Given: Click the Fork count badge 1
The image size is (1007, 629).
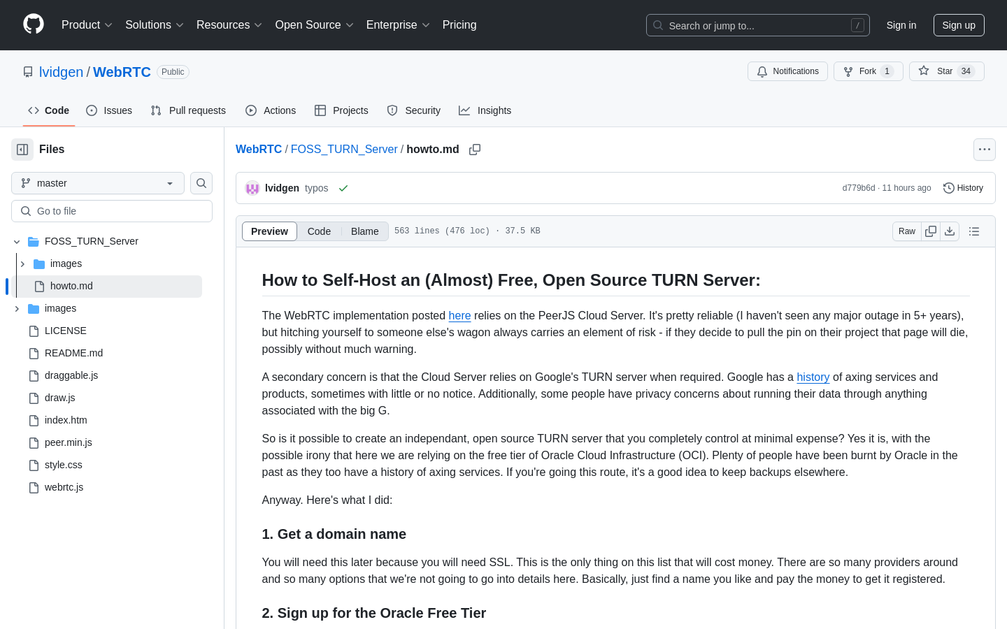Looking at the screenshot, I should pos(887,71).
